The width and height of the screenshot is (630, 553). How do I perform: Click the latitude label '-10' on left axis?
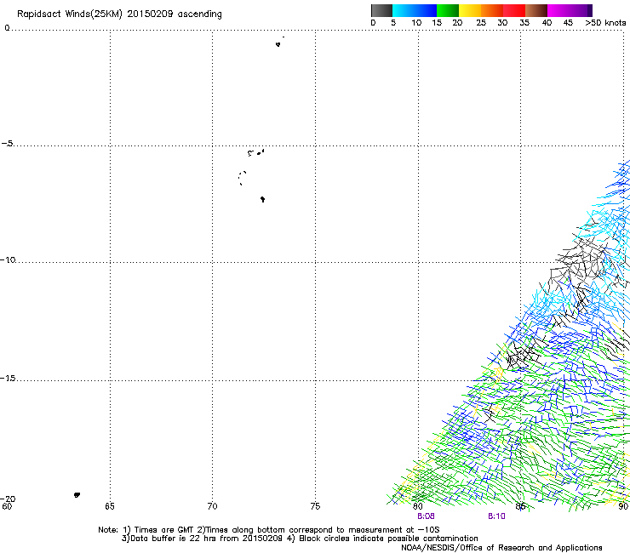pyautogui.click(x=8, y=259)
